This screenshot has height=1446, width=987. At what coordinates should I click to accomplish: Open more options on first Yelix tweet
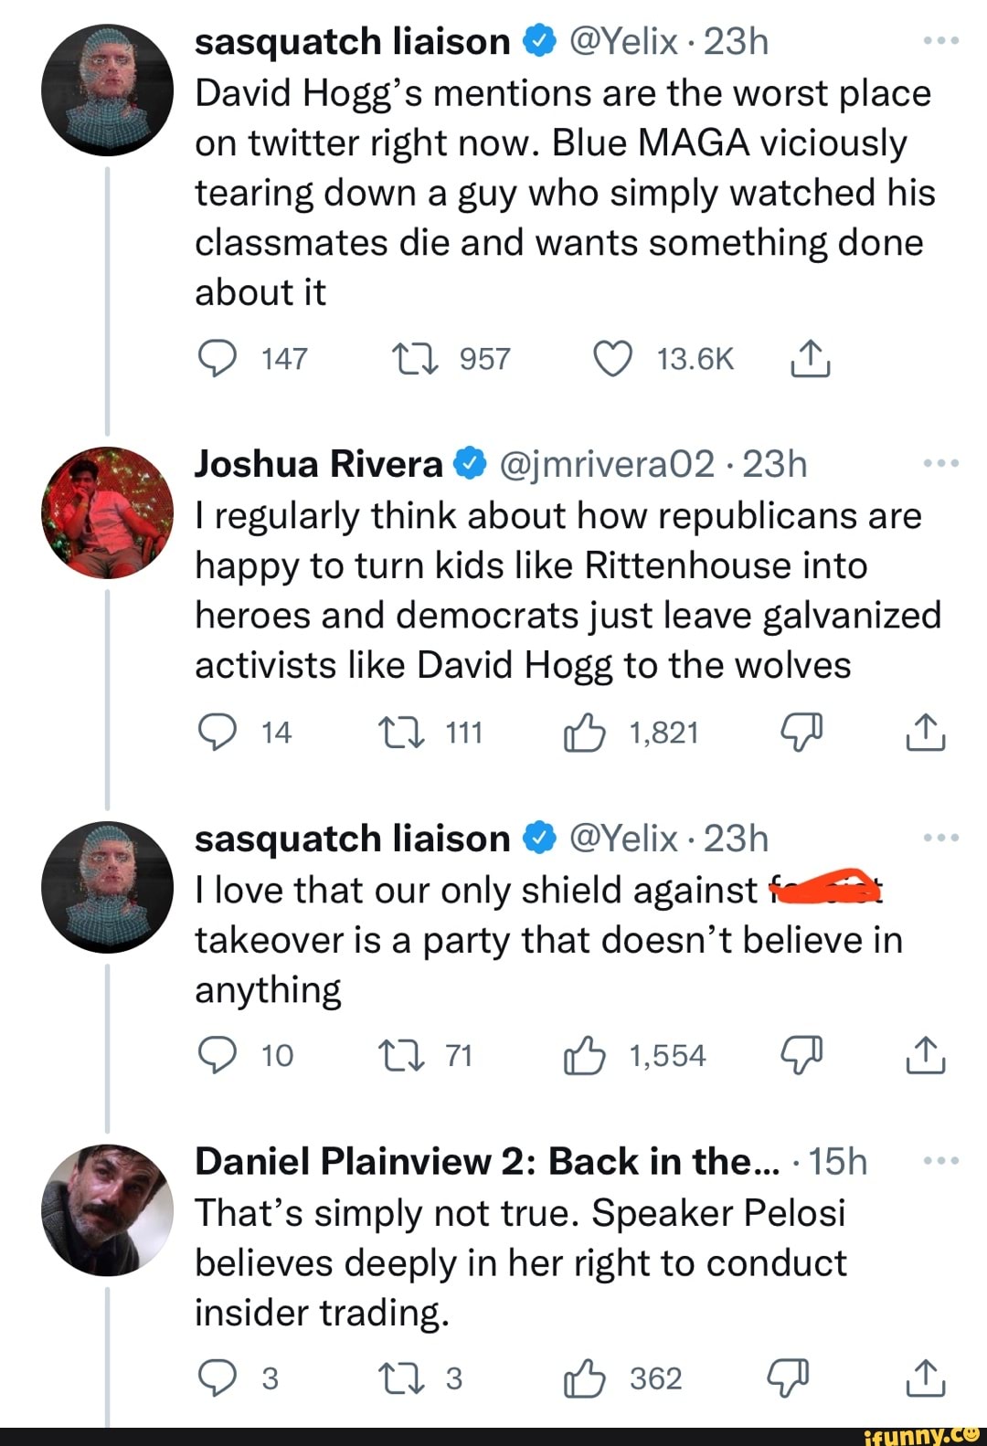point(940,41)
